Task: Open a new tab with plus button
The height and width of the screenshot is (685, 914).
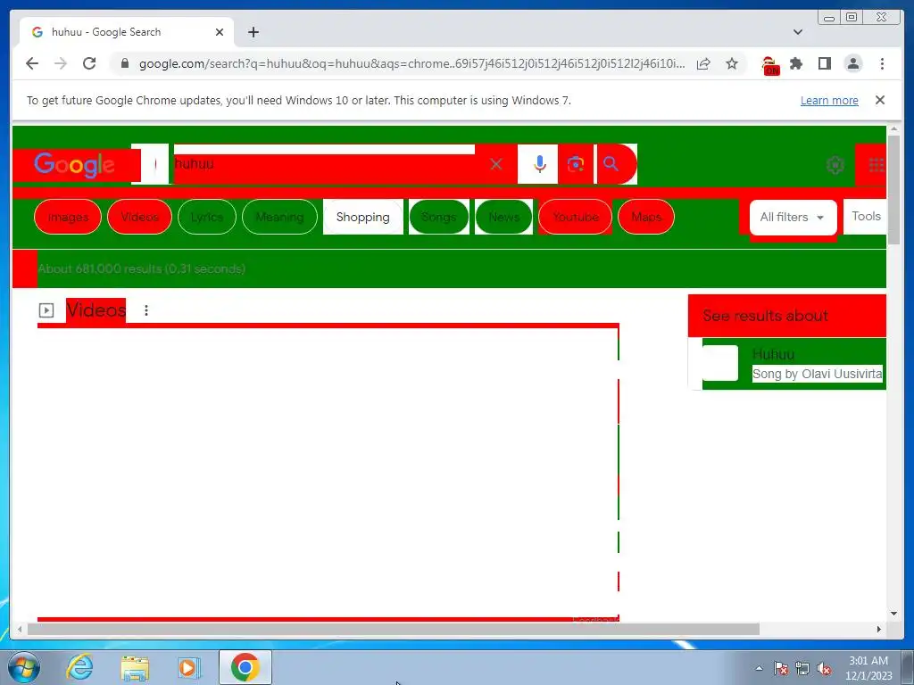Action: pos(253,32)
